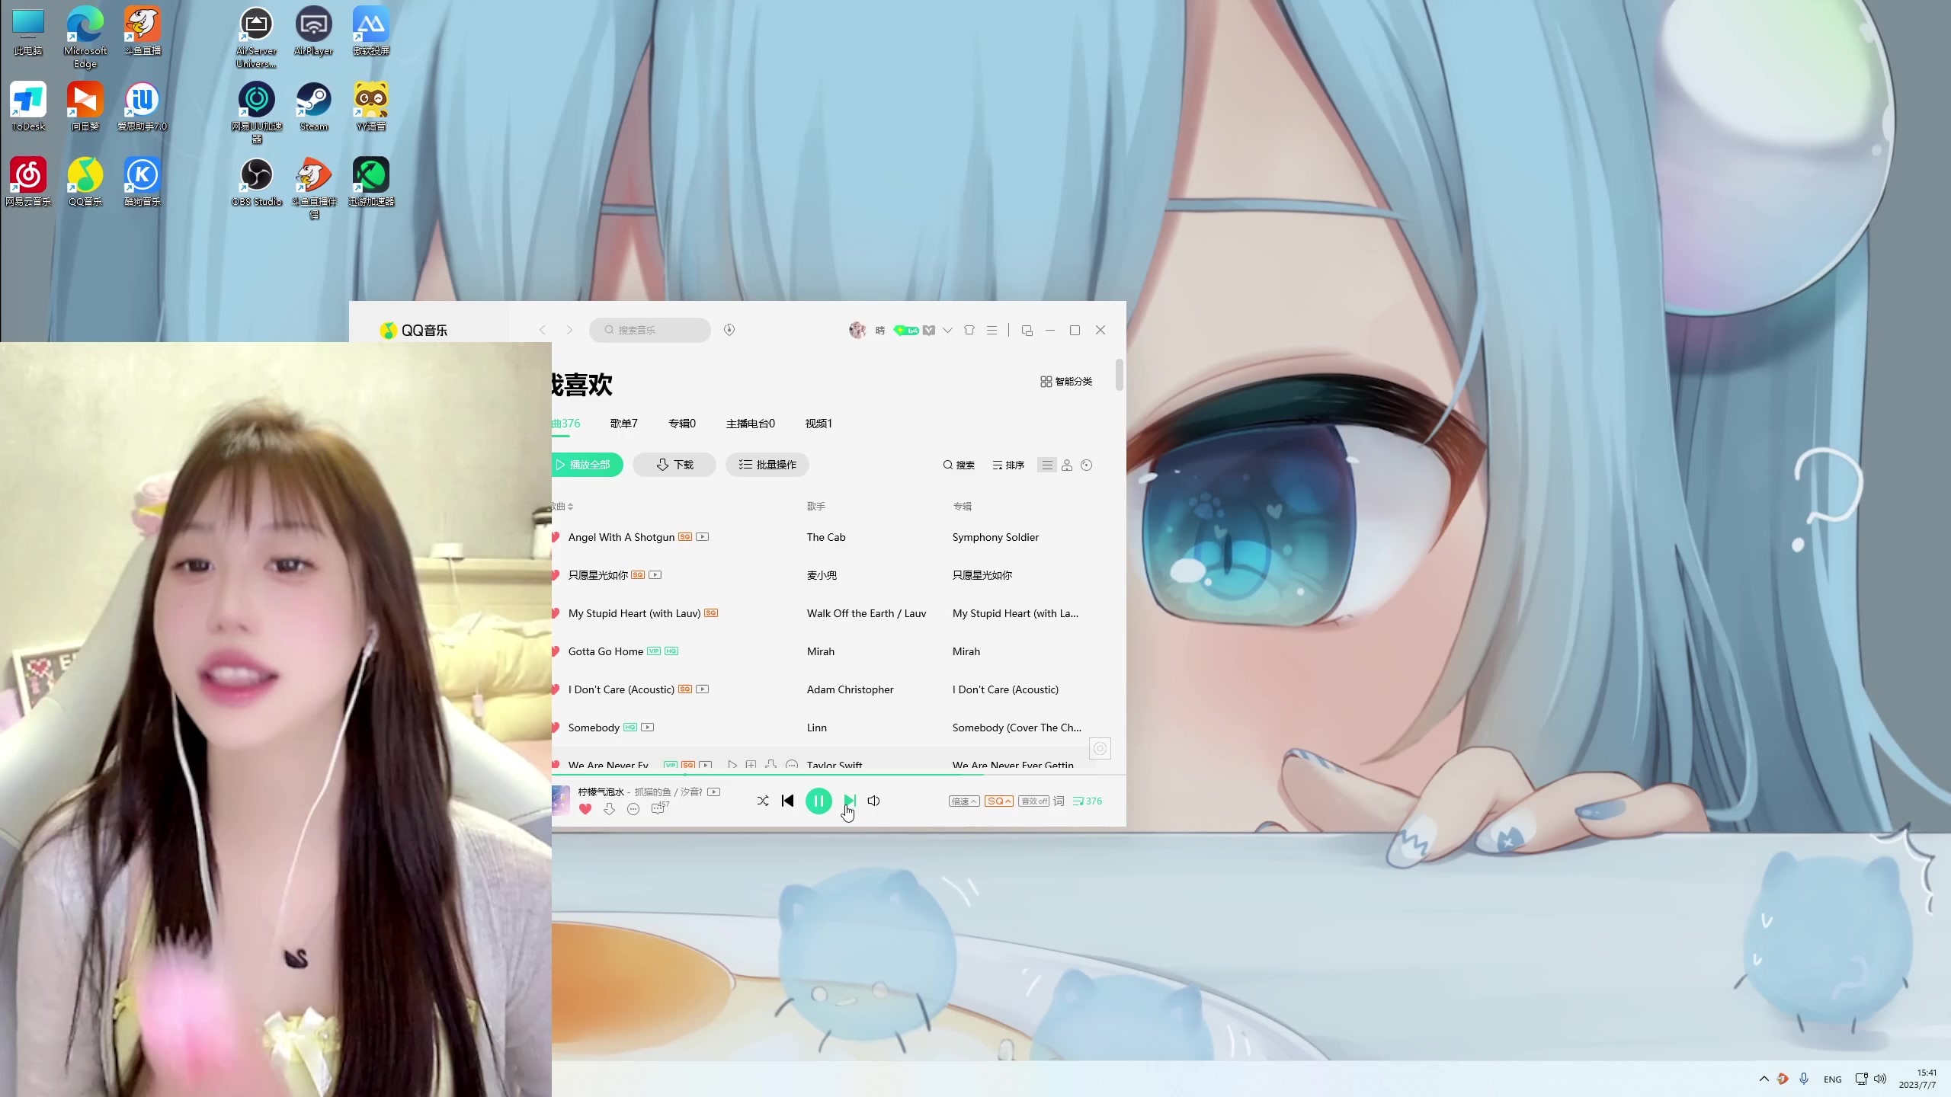This screenshot has width=1951, height=1097.
Task: Show hidden system tray icons
Action: pos(1764,1079)
